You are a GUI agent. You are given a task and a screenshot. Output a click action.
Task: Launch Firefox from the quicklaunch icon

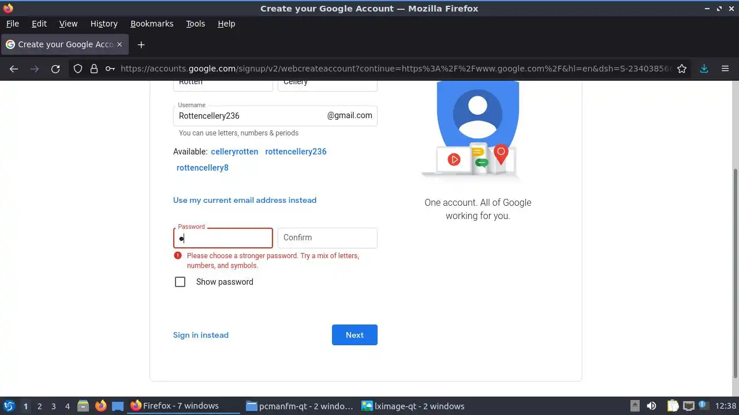(x=100, y=406)
